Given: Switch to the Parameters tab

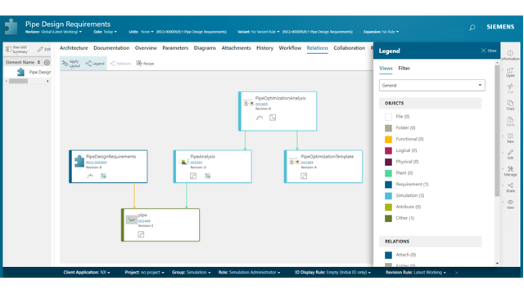Looking at the screenshot, I should pos(175,48).
